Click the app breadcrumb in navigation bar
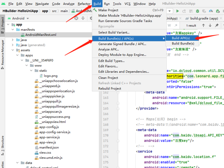224x168 pixels. pyautogui.click(x=45, y=11)
